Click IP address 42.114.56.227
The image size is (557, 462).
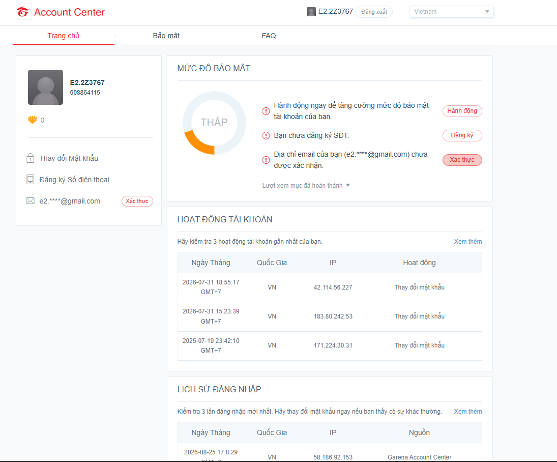333,287
